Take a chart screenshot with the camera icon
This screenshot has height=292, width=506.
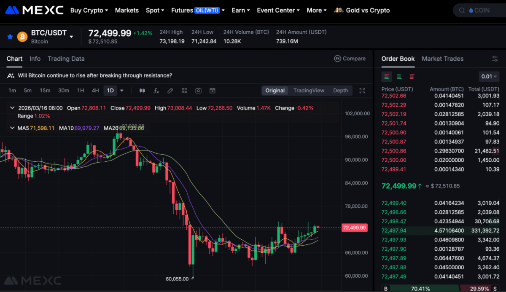pos(198,91)
